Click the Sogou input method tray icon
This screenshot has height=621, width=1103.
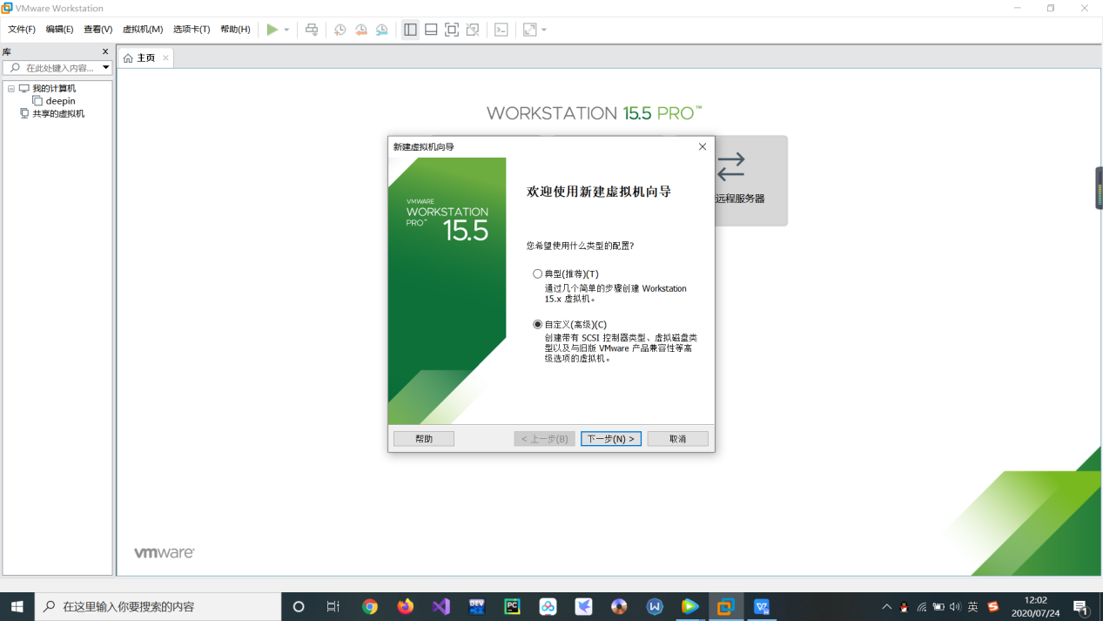point(993,606)
